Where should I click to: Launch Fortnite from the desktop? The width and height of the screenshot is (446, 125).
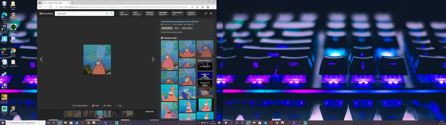[x=4, y=39]
